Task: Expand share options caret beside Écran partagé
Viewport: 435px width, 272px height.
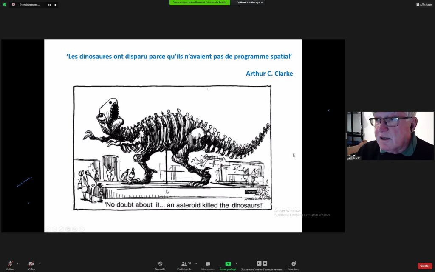Action: (x=236, y=263)
